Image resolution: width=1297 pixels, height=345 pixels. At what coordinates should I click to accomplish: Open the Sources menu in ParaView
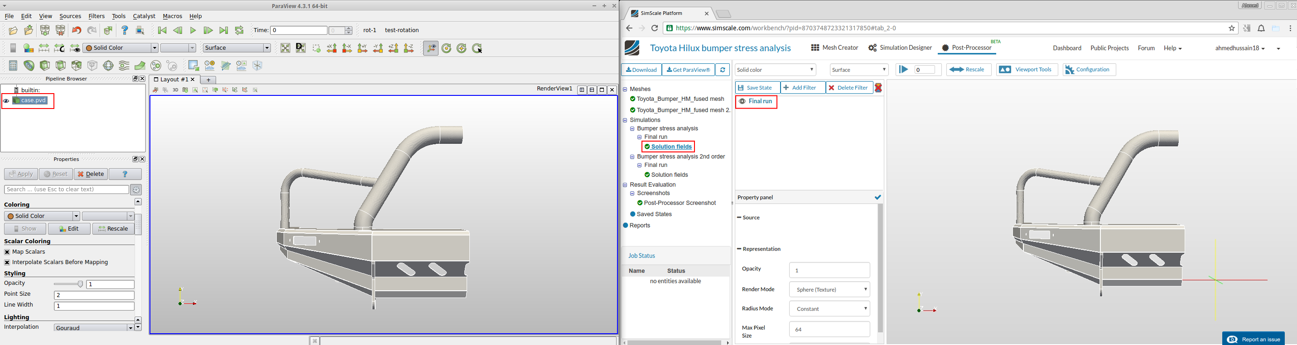pos(70,17)
